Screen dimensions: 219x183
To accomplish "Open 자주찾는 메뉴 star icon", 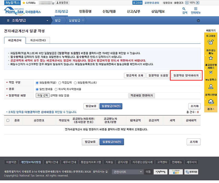I will (211, 58).
